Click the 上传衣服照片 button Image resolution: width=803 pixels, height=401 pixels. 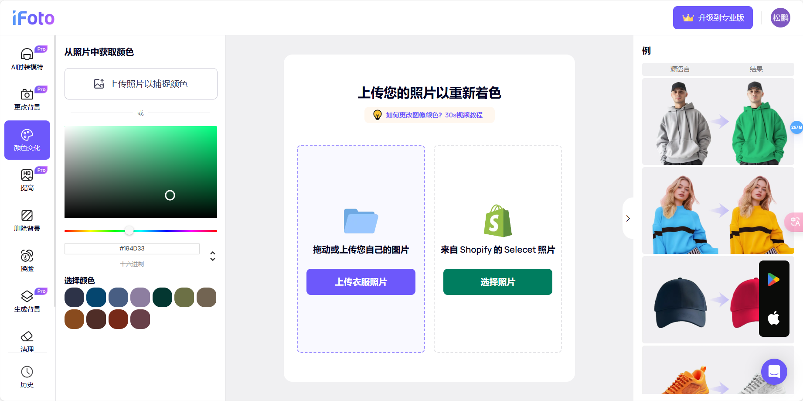[361, 282]
